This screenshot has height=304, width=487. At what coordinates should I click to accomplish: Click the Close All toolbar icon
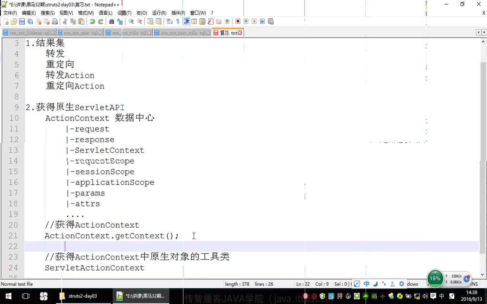point(46,22)
